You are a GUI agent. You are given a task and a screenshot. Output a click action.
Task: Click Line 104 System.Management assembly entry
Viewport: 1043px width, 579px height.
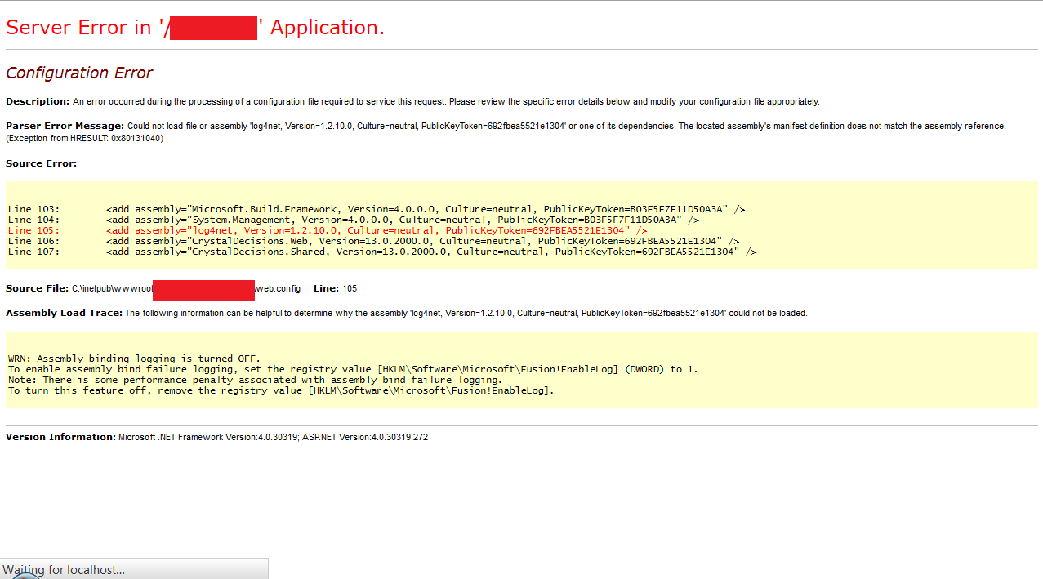point(402,220)
